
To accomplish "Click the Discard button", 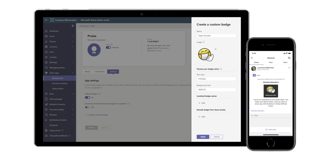I will pyautogui.click(x=105, y=128).
